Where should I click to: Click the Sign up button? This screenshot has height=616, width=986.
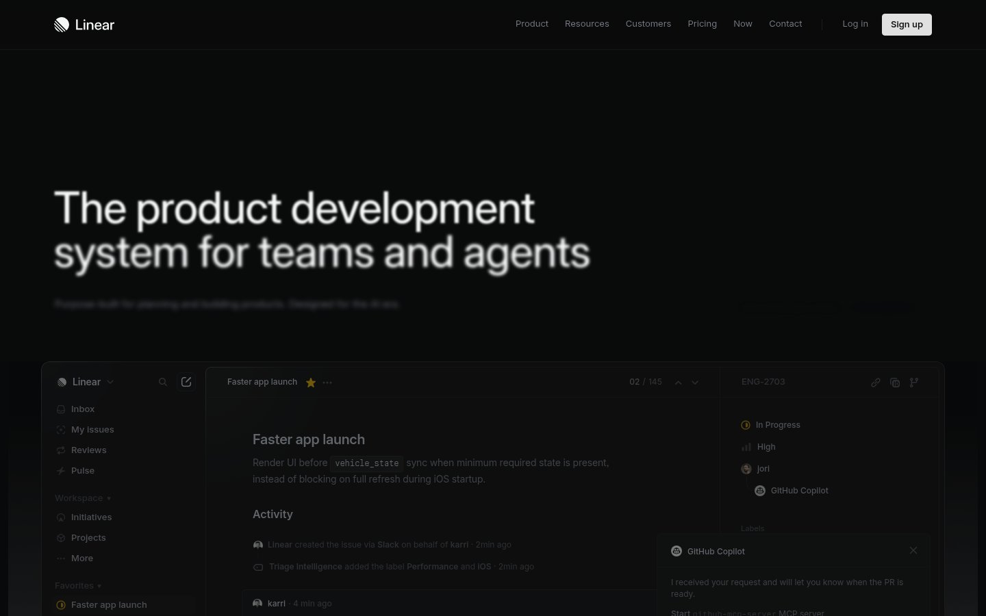tap(906, 25)
